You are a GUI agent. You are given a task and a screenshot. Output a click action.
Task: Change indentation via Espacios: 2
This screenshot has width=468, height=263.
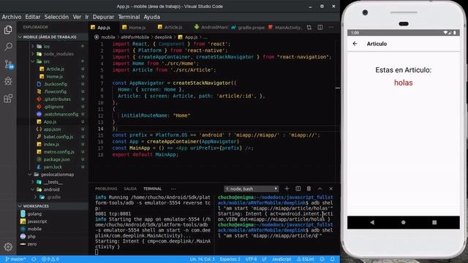coord(230,259)
